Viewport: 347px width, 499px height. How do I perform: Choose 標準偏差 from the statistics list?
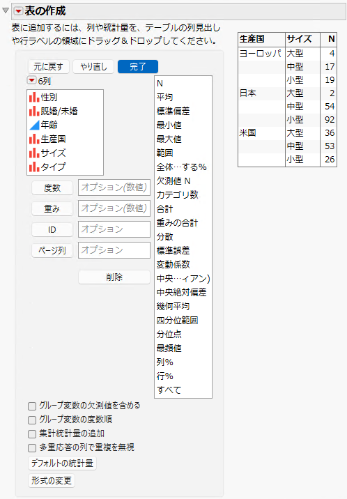[x=173, y=111]
